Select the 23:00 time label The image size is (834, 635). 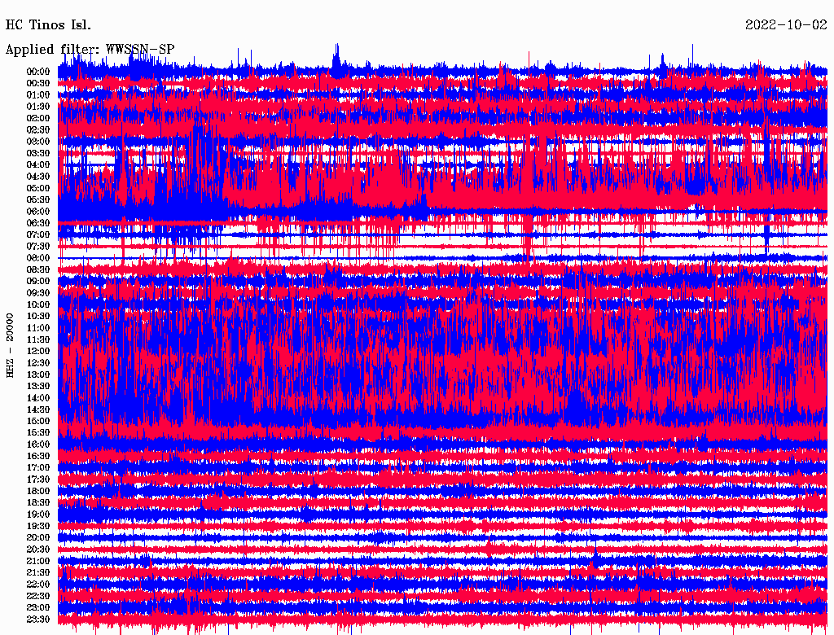38,608
